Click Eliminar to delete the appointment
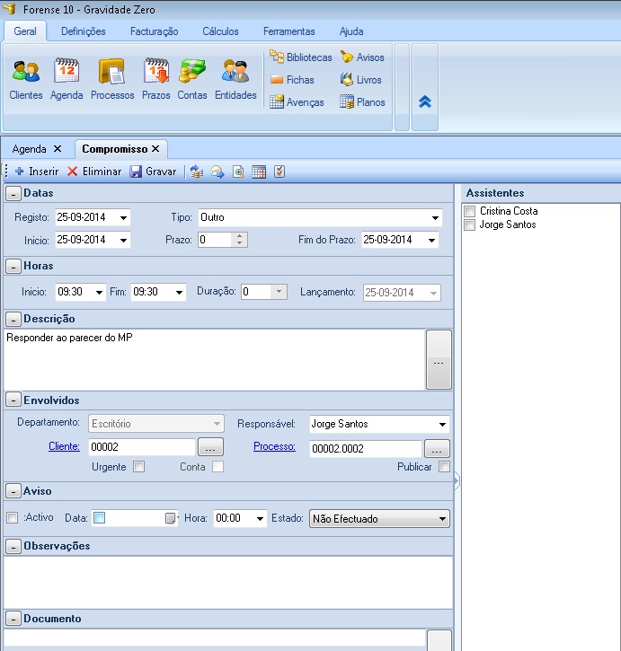Image resolution: width=621 pixels, height=651 pixels. (x=94, y=172)
